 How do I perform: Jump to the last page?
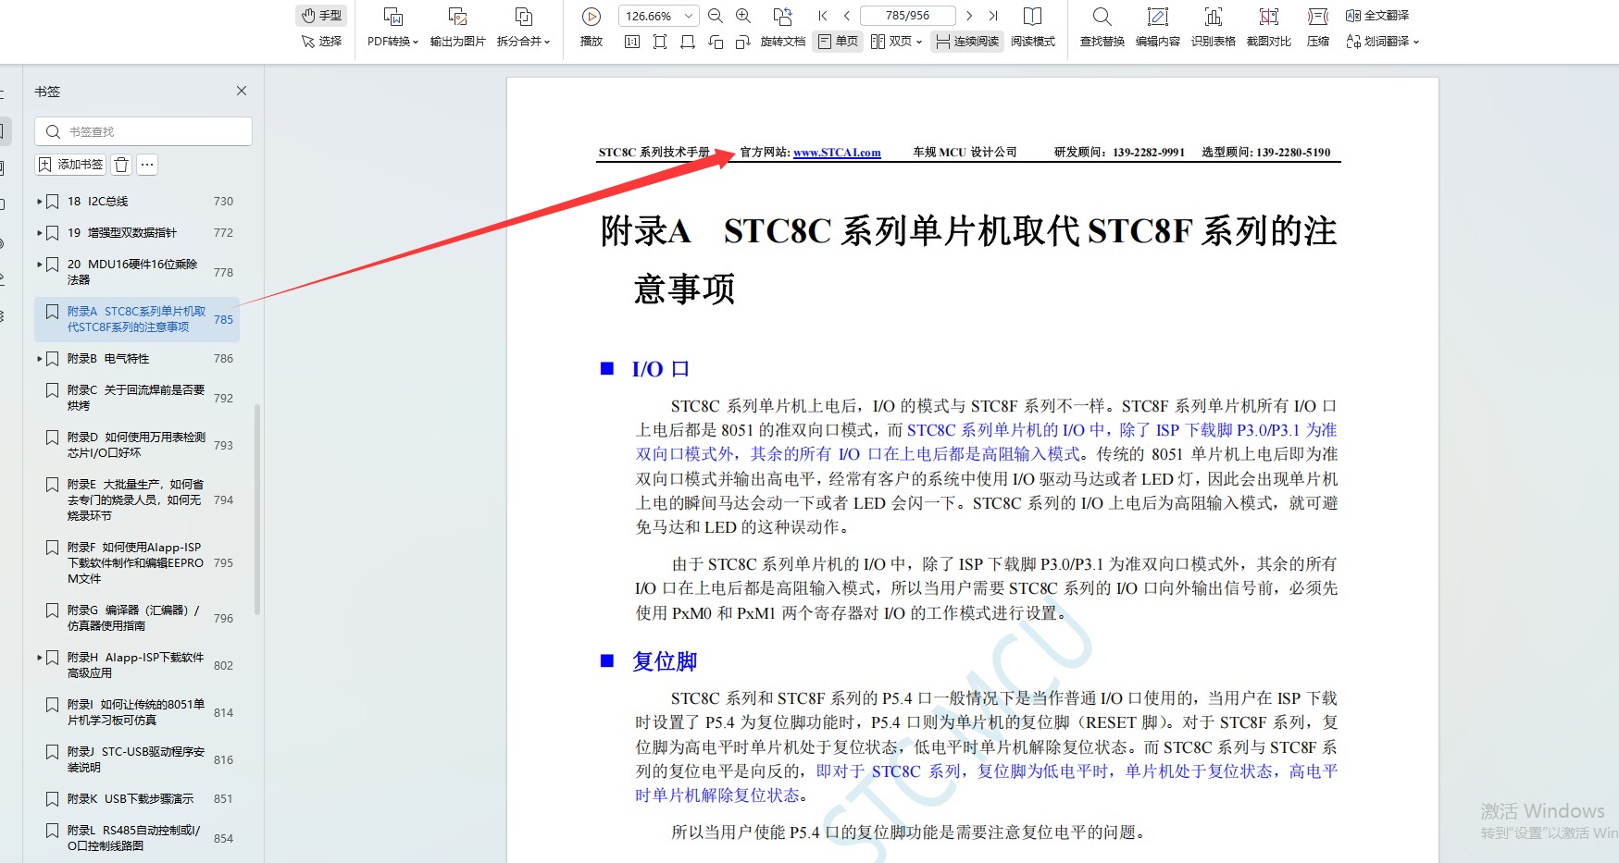click(993, 16)
